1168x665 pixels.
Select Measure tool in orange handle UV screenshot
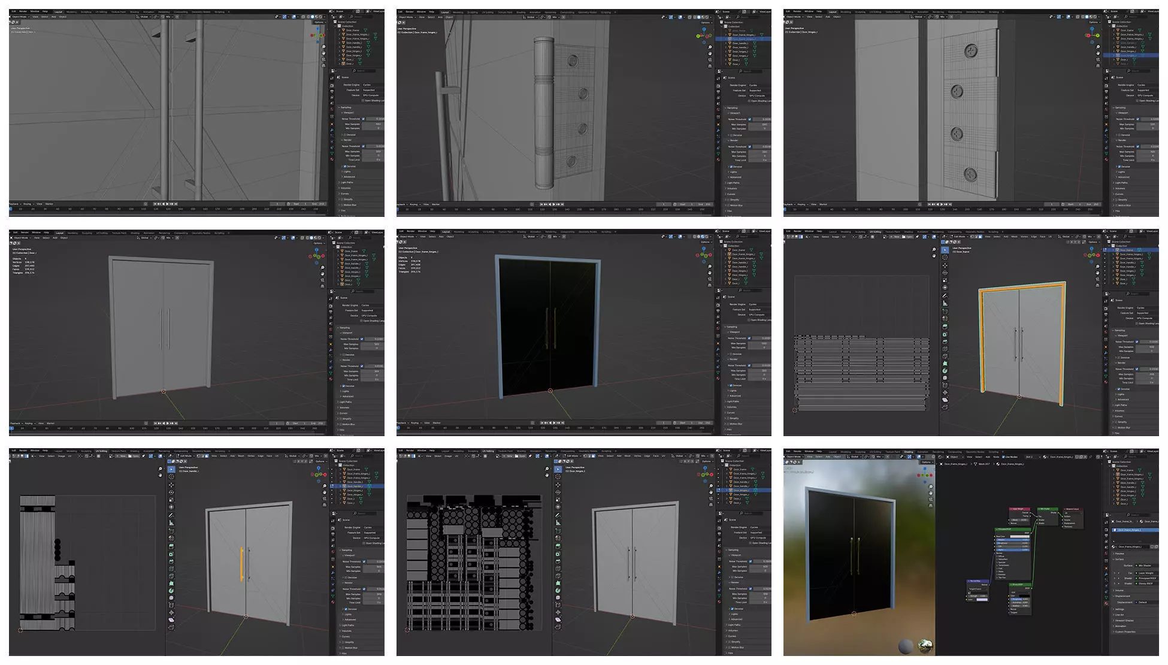[171, 522]
